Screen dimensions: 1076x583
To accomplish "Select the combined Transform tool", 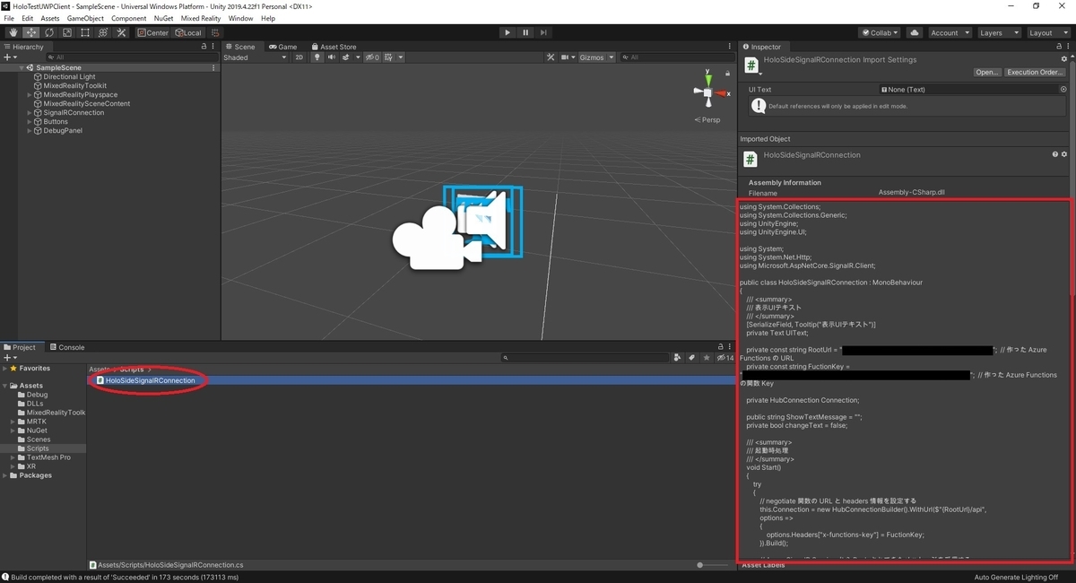I will click(102, 32).
